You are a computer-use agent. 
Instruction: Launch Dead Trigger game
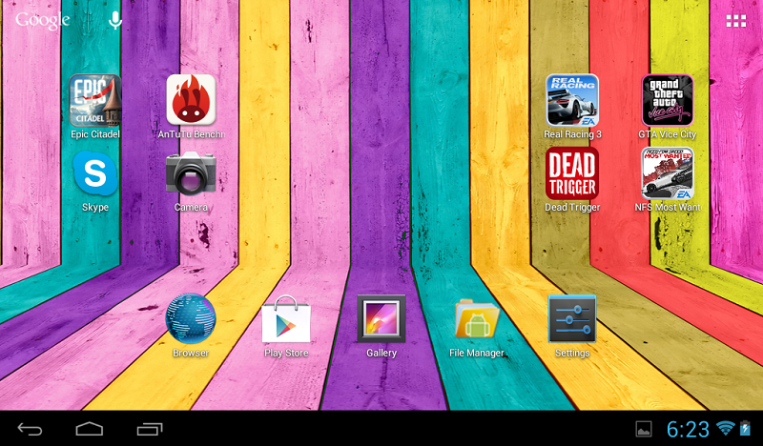click(x=572, y=173)
